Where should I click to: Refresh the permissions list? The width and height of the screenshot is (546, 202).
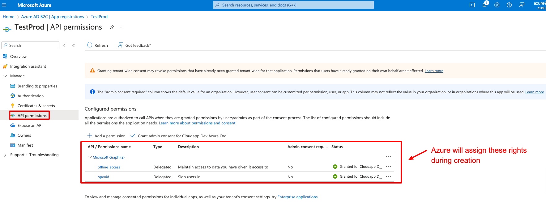point(97,45)
